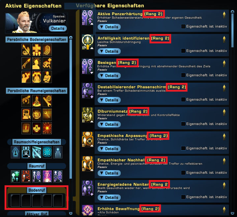Image resolution: width=237 pixels, height=217 pixels.
Task: Click the Aktive Panzerhärtung trait icon
Action: [88, 18]
